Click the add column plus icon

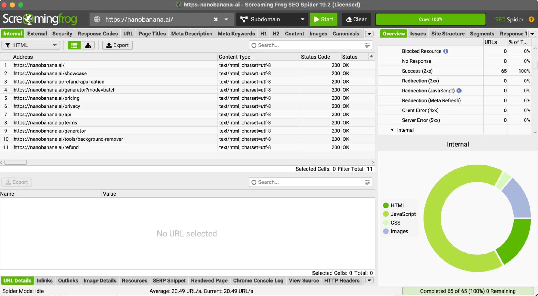pyautogui.click(x=371, y=56)
